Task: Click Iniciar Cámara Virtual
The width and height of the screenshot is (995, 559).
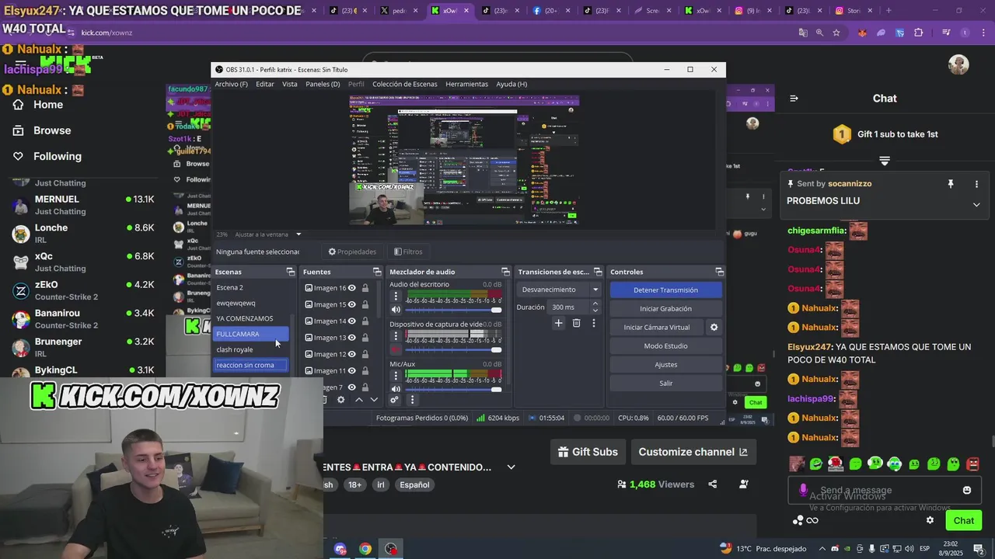Action: pyautogui.click(x=656, y=327)
